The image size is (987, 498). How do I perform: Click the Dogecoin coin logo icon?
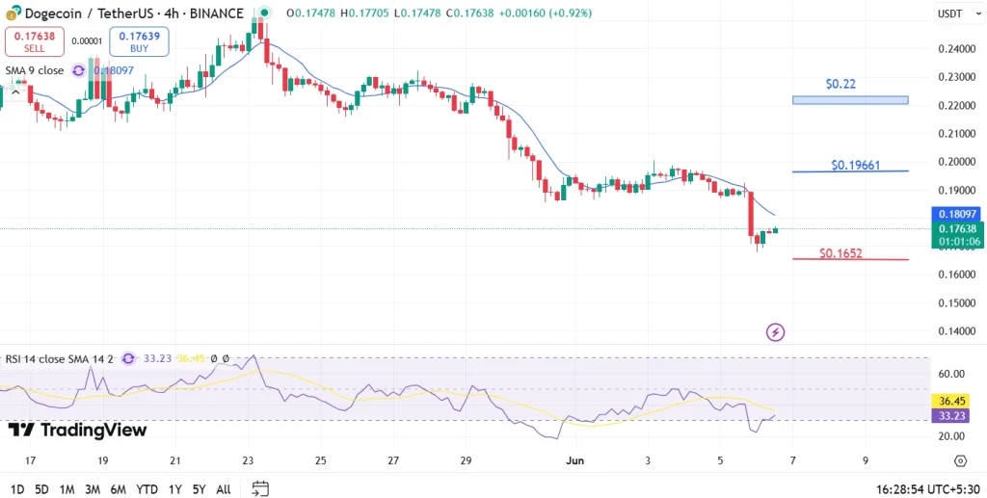[11, 13]
